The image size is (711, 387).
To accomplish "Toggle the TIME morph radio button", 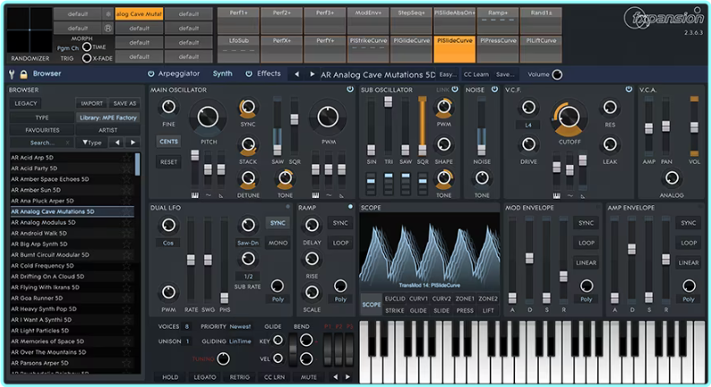I will click(87, 47).
